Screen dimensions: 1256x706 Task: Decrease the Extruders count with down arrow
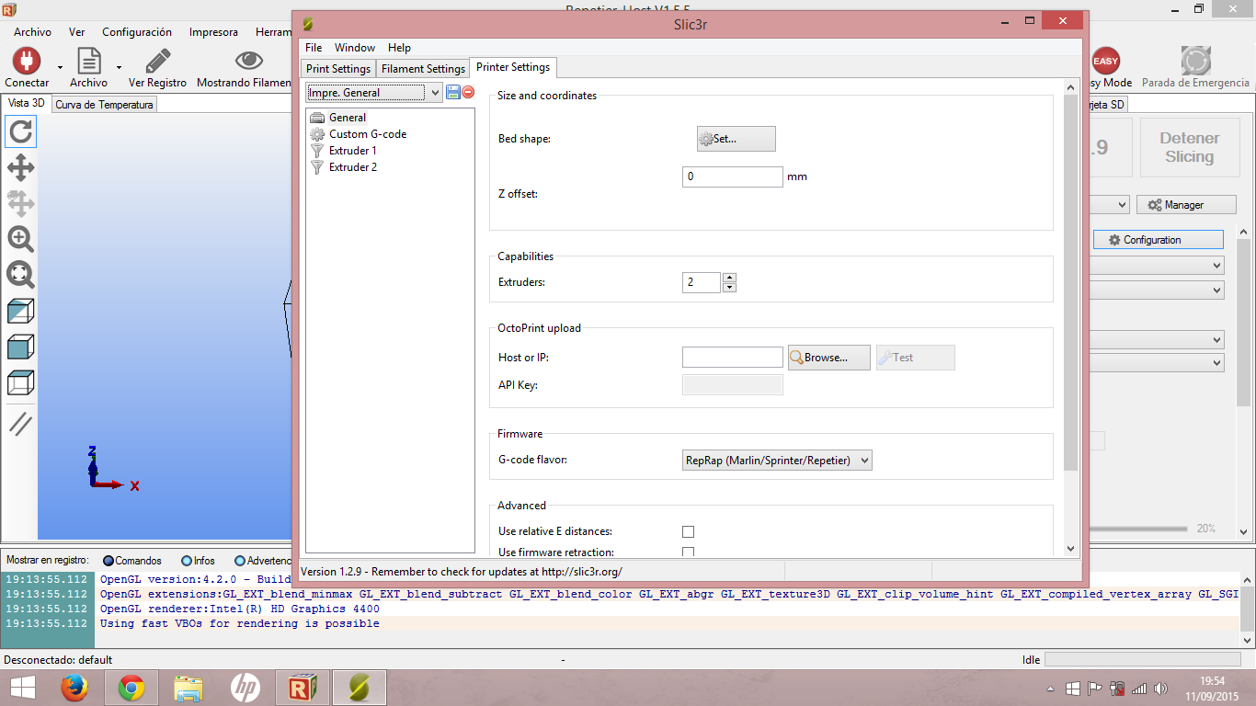click(x=729, y=288)
